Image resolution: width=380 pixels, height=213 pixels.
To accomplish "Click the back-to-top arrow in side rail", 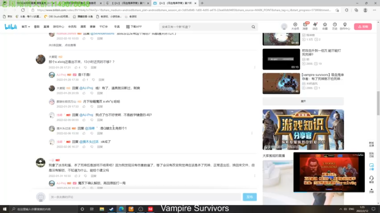I will (371, 191).
